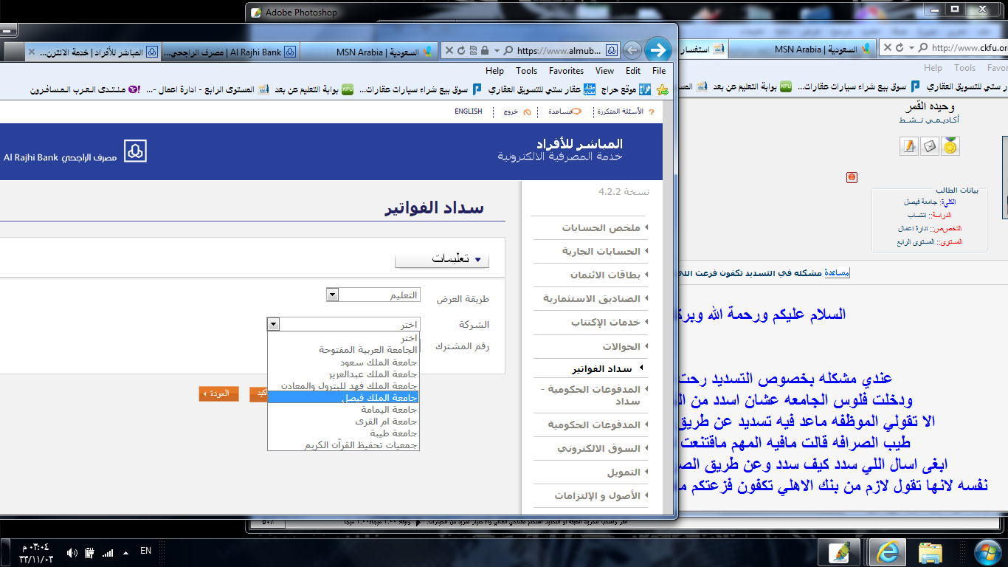The image size is (1008, 567).
Task: Click the الشركة dropdown arrow
Action: (274, 324)
